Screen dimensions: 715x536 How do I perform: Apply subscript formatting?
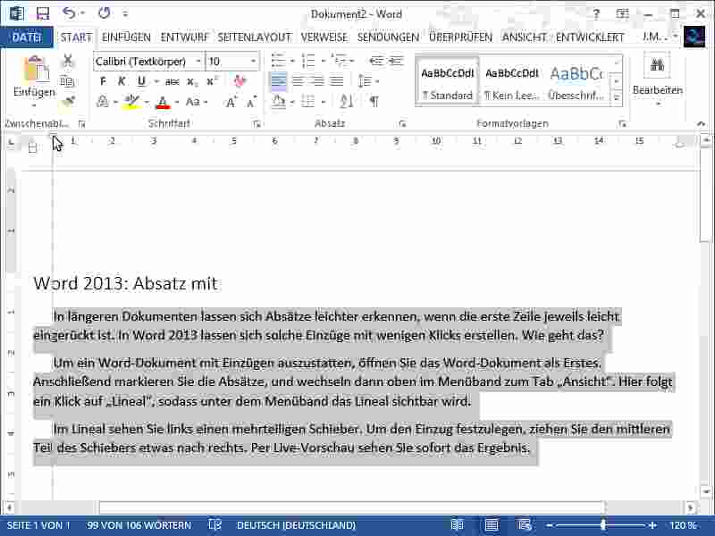192,81
